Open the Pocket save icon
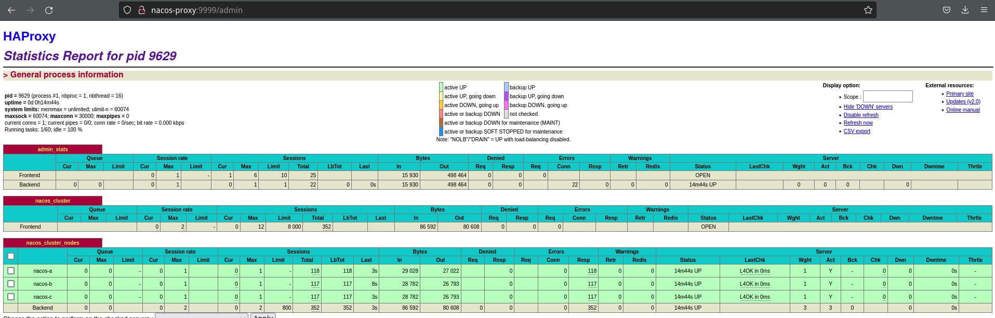 coord(947,10)
